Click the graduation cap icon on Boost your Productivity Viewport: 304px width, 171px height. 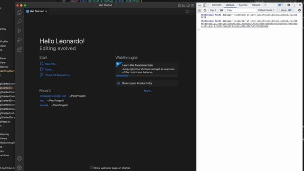tap(119, 84)
